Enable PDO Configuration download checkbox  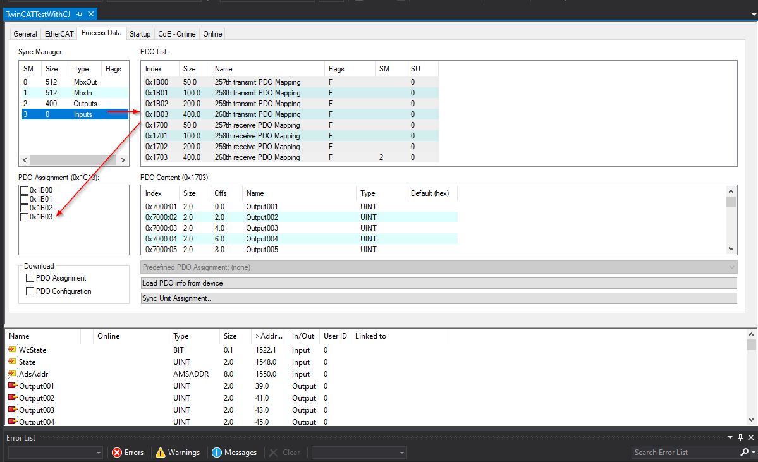30,291
